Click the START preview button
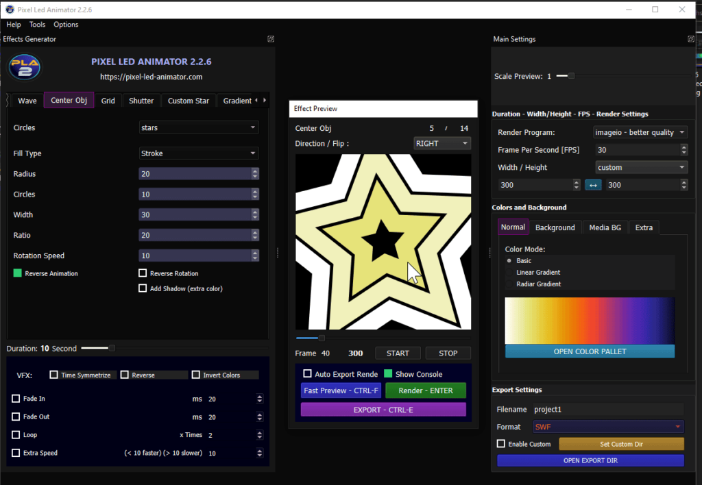Image resolution: width=702 pixels, height=485 pixels. coord(398,353)
